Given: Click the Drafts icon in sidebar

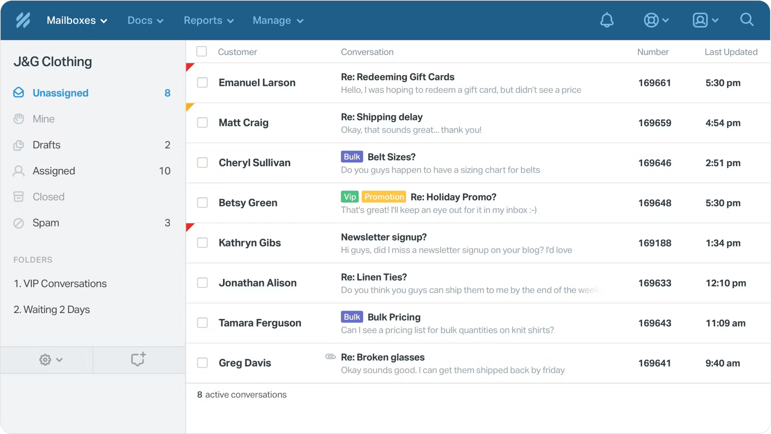Looking at the screenshot, I should 18,145.
